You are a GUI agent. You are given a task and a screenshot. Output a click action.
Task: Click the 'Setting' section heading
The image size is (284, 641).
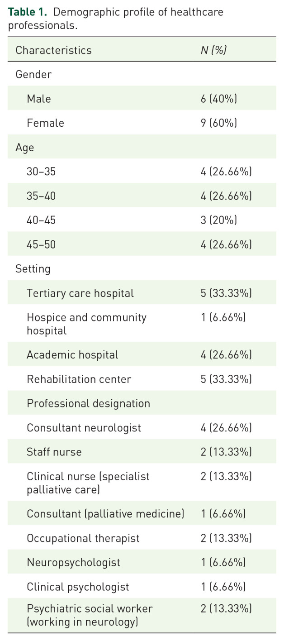pyautogui.click(x=33, y=269)
